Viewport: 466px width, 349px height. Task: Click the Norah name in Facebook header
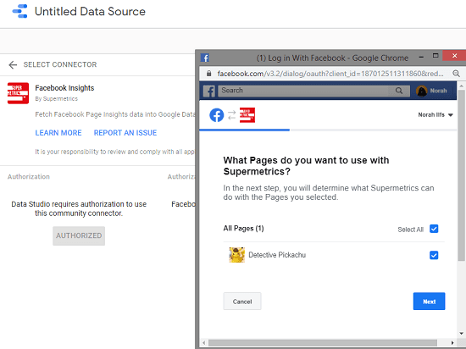pos(438,91)
